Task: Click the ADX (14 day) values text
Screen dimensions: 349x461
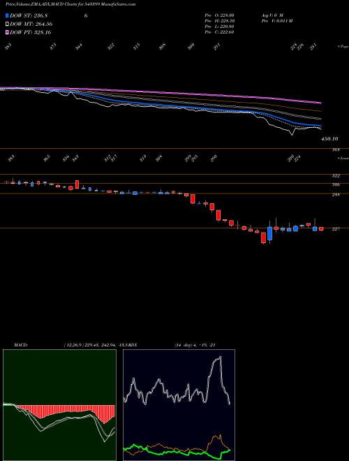Action: (195, 345)
